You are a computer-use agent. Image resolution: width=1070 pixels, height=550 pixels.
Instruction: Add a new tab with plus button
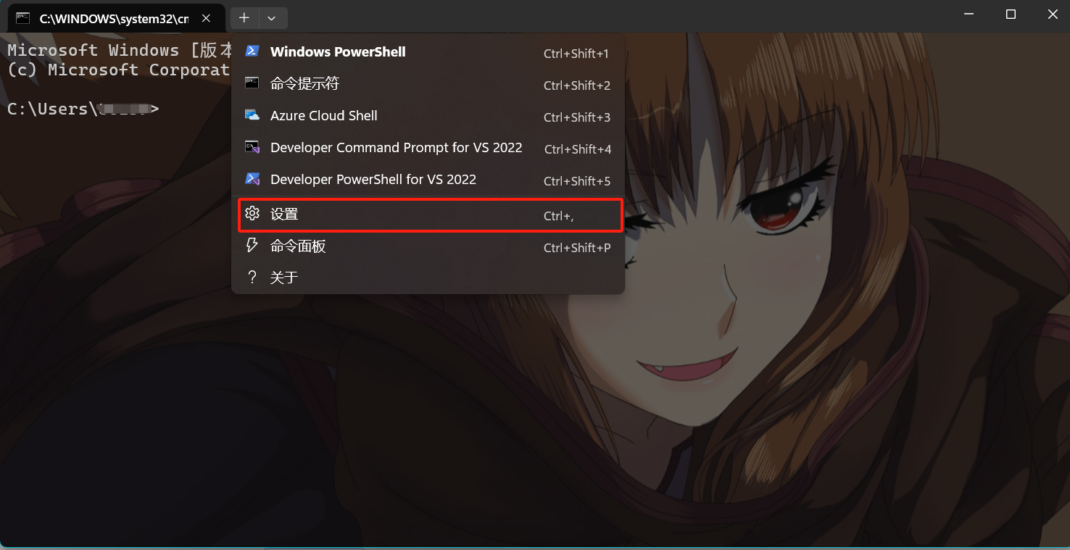pyautogui.click(x=244, y=18)
